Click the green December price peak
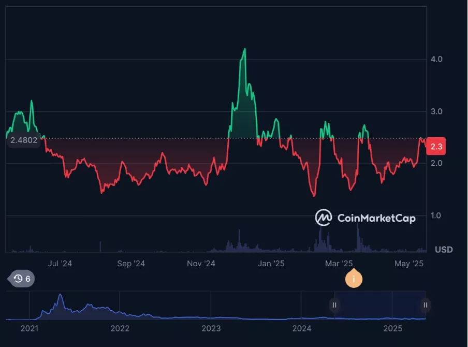The height and width of the screenshot is (347, 468). click(245, 50)
